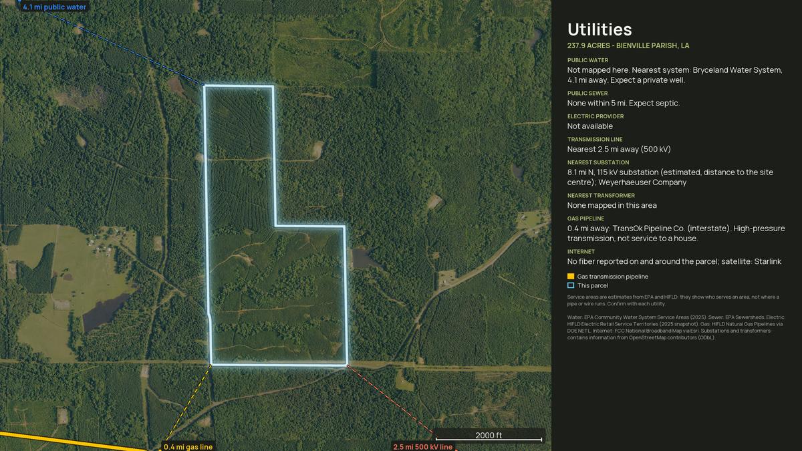Click 'None within 5 mi. Expect septic.' text
Image resolution: width=802 pixels, height=451 pixels.
pos(624,103)
